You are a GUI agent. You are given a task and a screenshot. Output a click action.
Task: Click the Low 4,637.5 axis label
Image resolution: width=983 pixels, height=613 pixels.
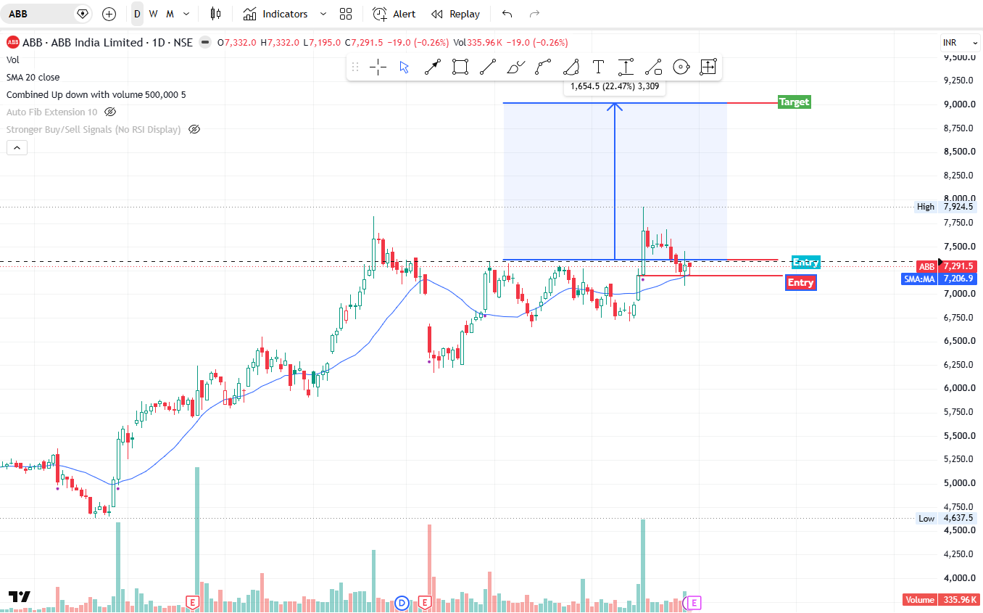(945, 519)
